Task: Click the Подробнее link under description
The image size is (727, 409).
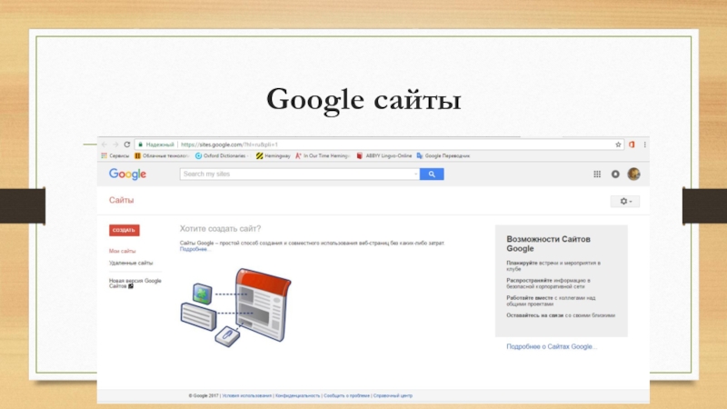Action: click(x=195, y=249)
